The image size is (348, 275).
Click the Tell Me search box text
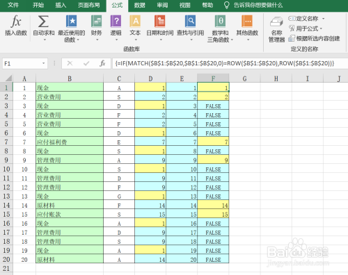(258, 5)
